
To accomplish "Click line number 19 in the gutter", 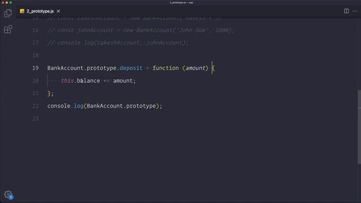I will tap(36, 68).
